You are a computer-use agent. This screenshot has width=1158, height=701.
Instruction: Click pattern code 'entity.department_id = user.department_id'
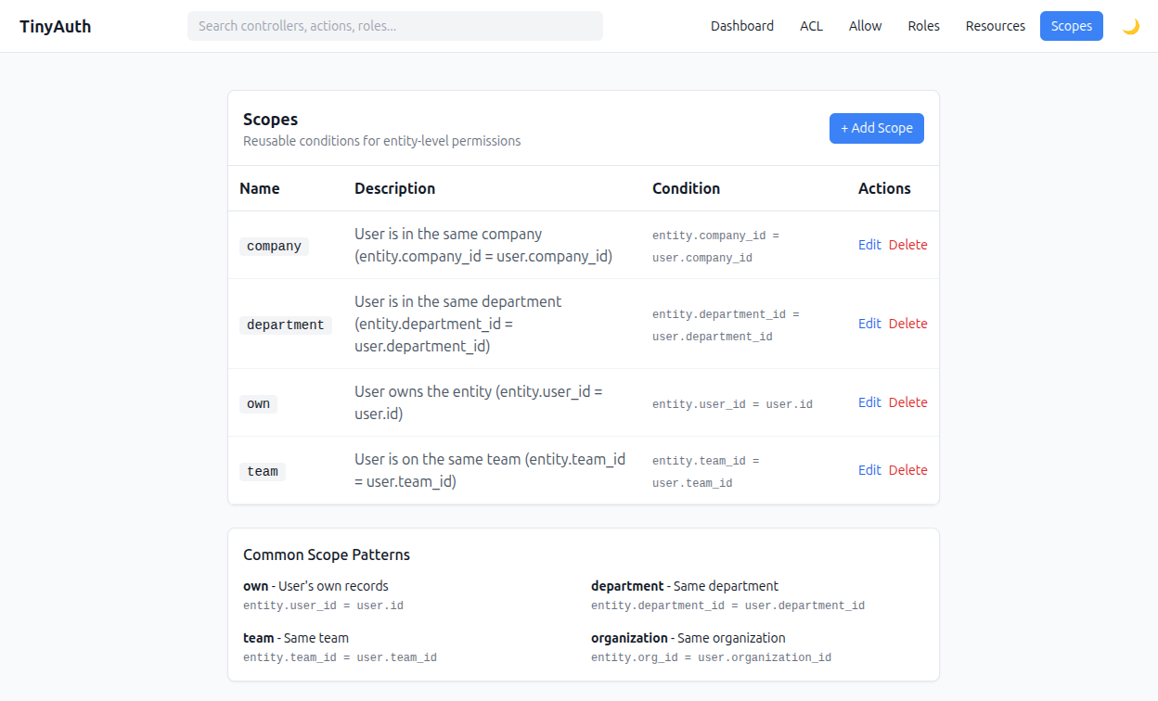point(727,605)
